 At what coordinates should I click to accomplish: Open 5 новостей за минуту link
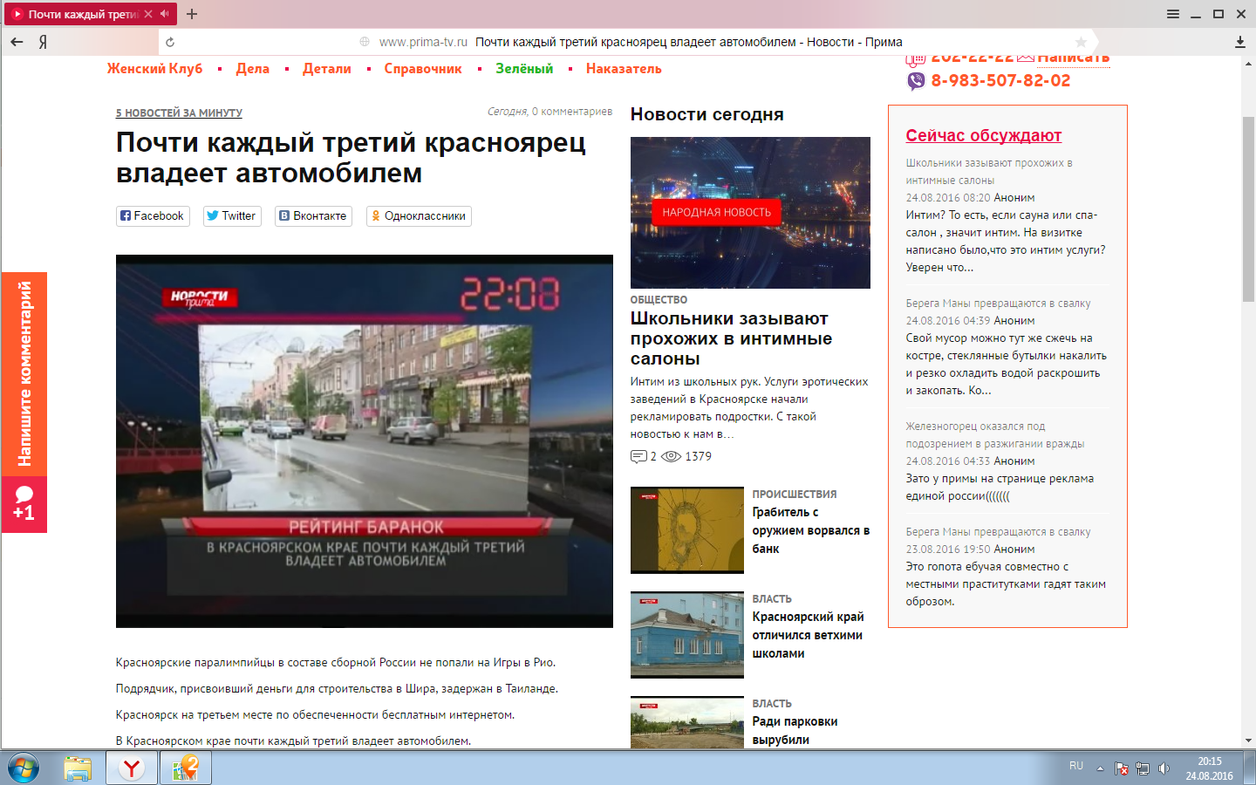[179, 113]
